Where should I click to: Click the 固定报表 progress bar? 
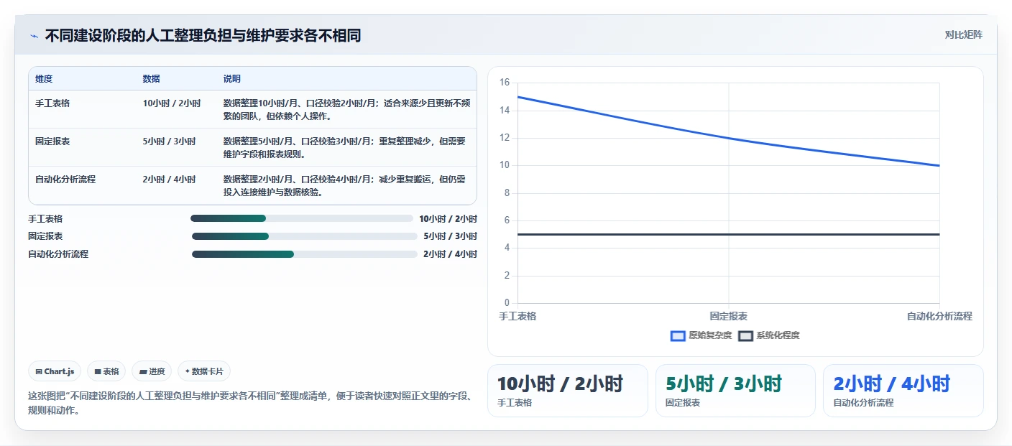click(x=304, y=236)
